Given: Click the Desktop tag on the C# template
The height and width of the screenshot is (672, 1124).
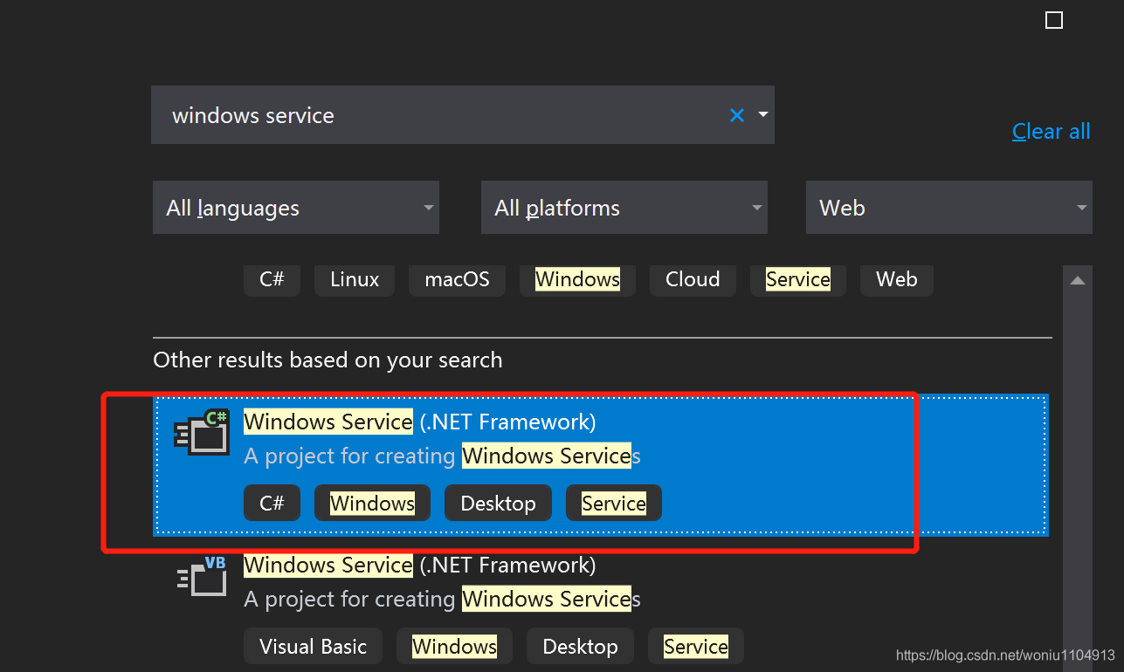Looking at the screenshot, I should pos(498,503).
